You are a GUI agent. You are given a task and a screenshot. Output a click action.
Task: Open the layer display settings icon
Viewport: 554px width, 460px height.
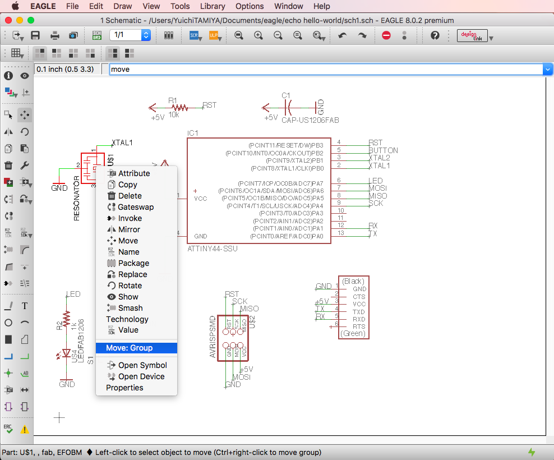pos(11,93)
